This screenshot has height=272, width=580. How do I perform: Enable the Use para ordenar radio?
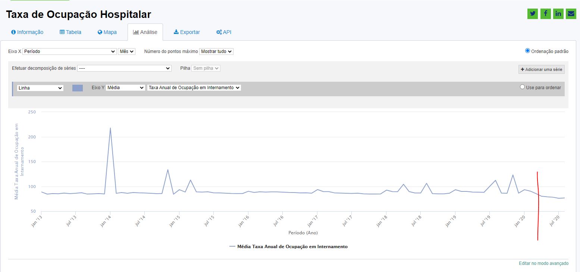tap(522, 87)
